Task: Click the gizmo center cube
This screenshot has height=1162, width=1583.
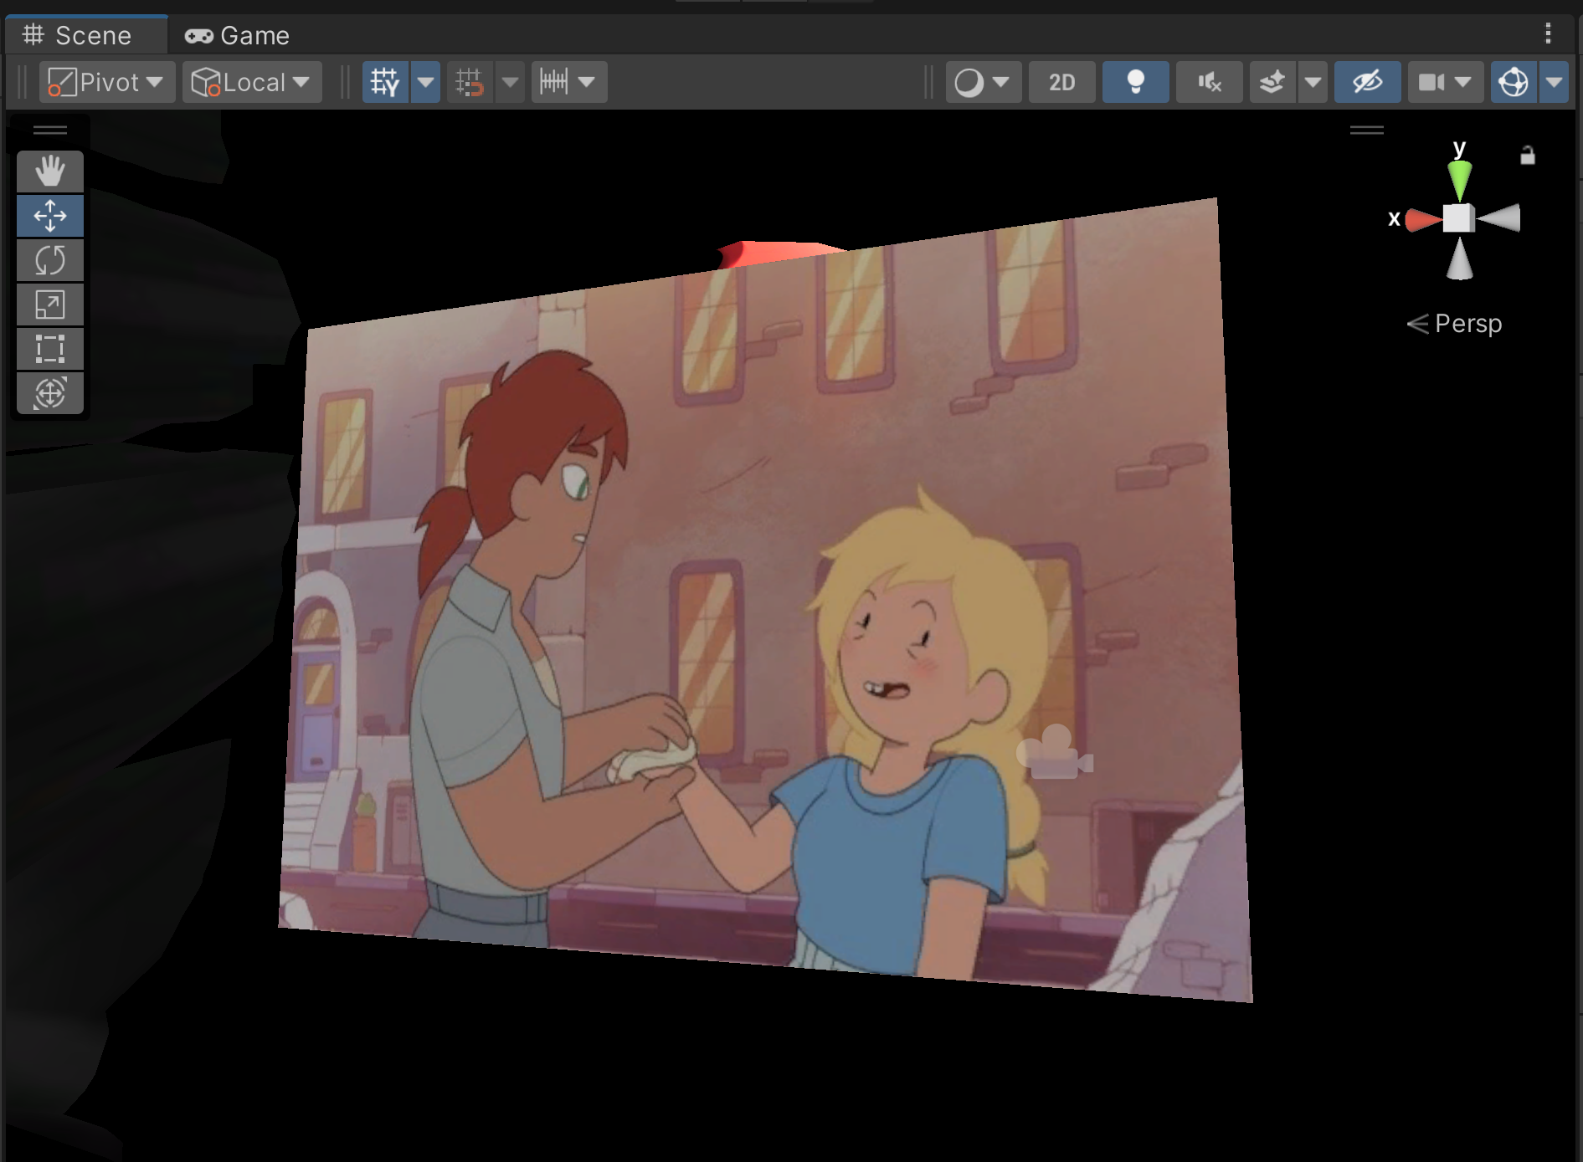Action: pos(1459,218)
